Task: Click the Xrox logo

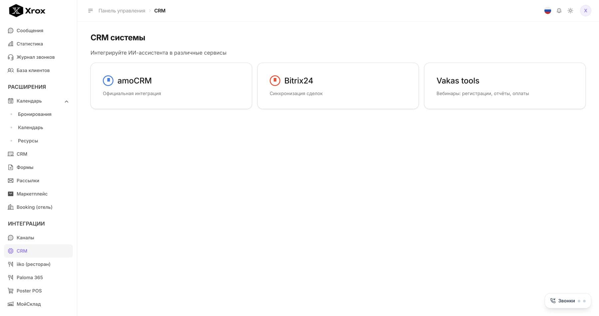Action: coord(27,11)
